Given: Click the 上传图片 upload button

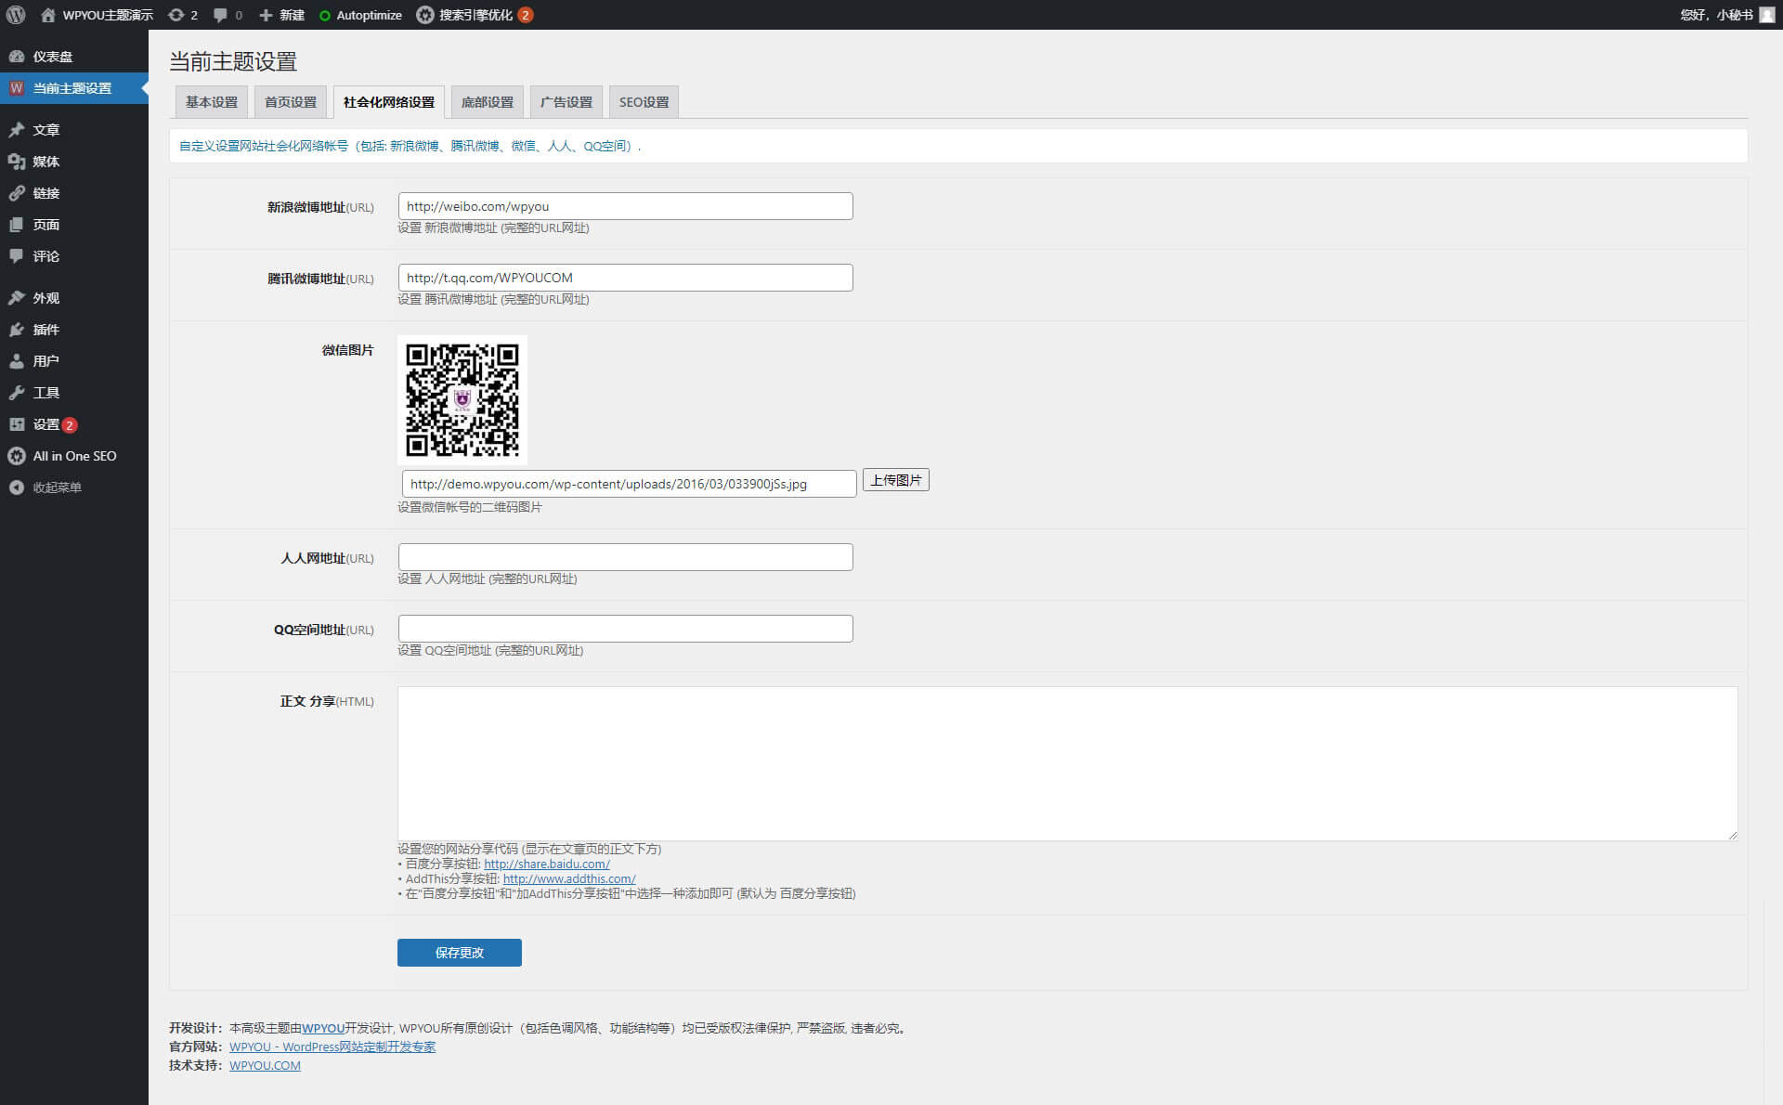Looking at the screenshot, I should [x=896, y=480].
